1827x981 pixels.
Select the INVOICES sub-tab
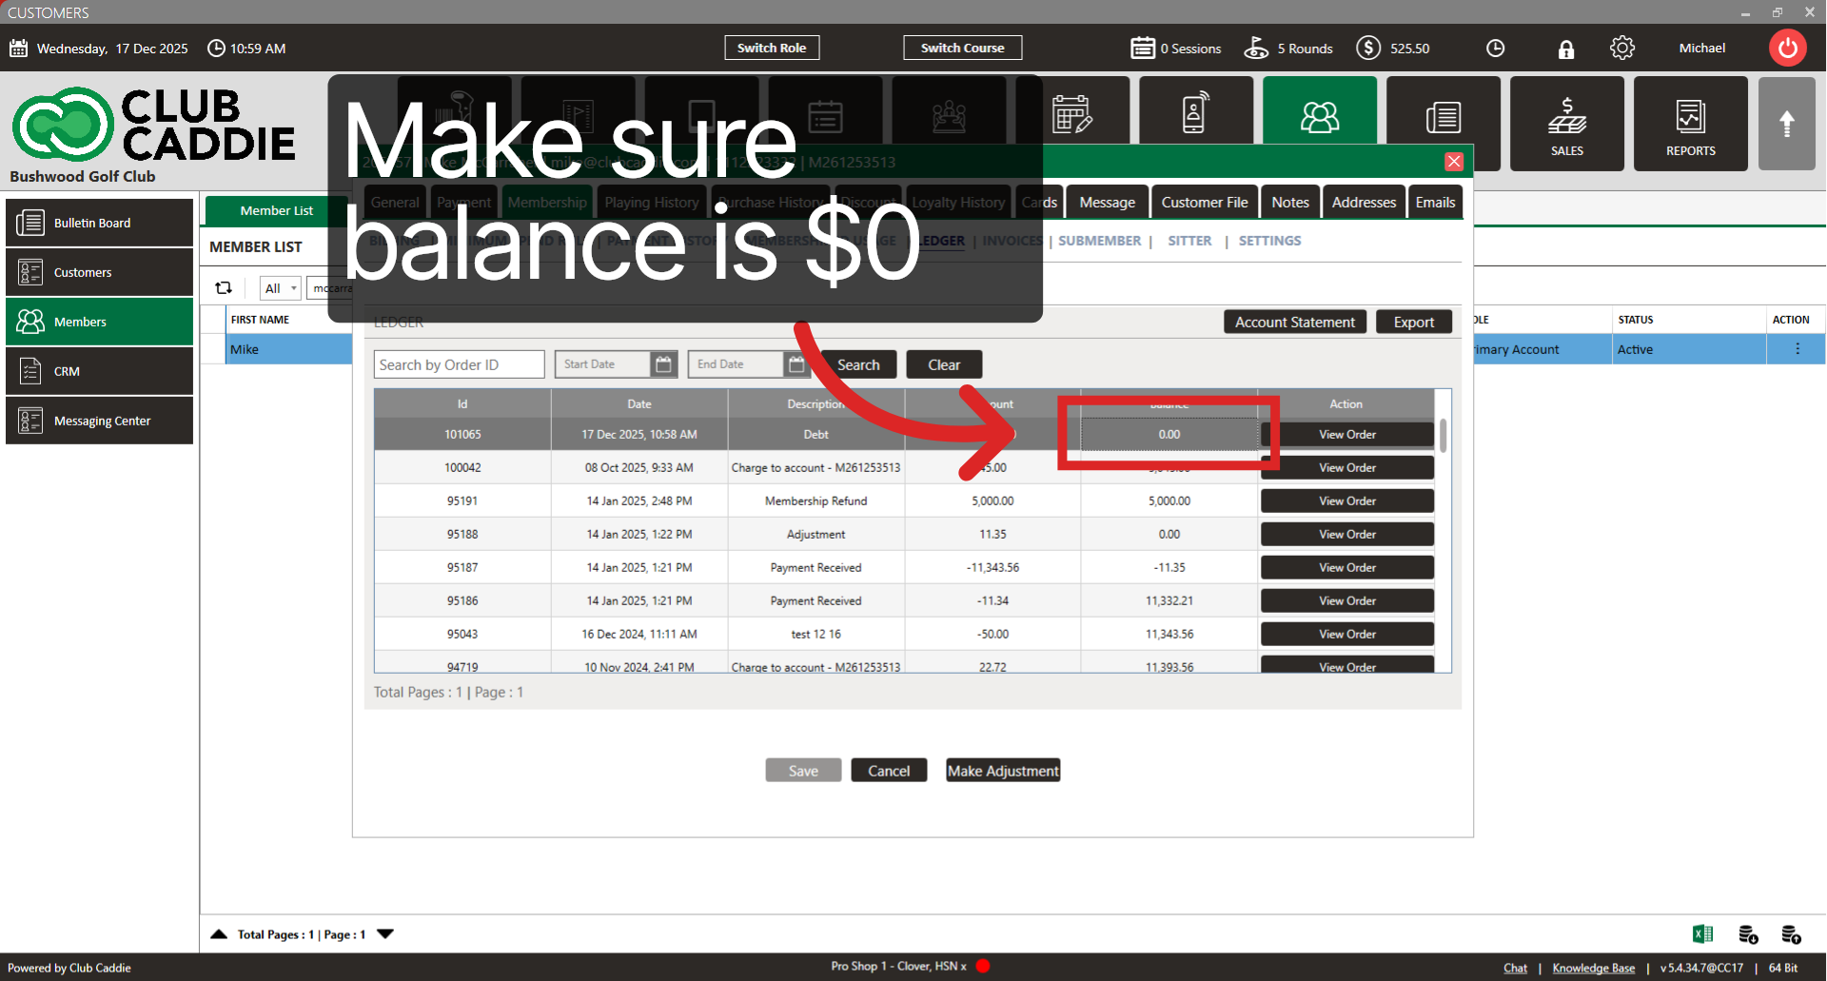coord(1012,241)
